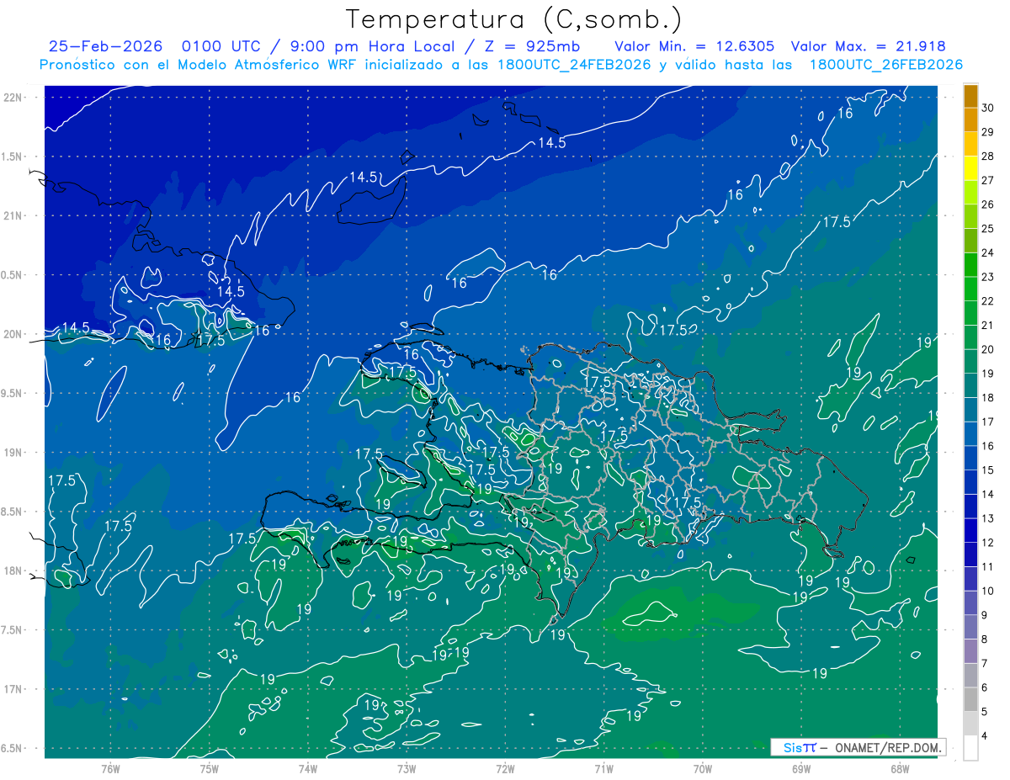
Task: Click the '25-Feb-2026' forecast date text
Action: point(105,47)
